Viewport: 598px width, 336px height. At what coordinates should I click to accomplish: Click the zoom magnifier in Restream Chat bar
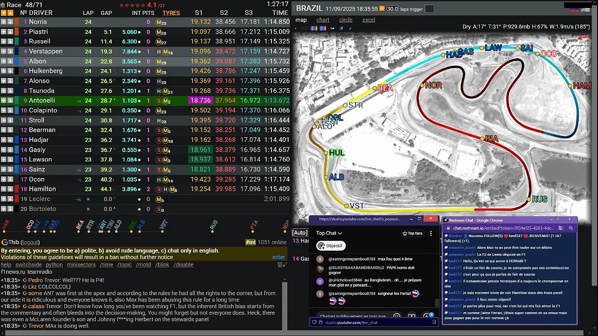(x=570, y=228)
